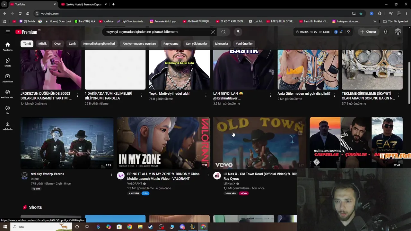This screenshot has width=411, height=231.
Task: Select the Rap yapma filter chip
Action: tap(171, 44)
